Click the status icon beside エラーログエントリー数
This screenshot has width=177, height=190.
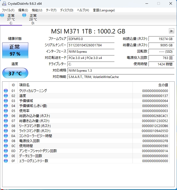point(6,161)
